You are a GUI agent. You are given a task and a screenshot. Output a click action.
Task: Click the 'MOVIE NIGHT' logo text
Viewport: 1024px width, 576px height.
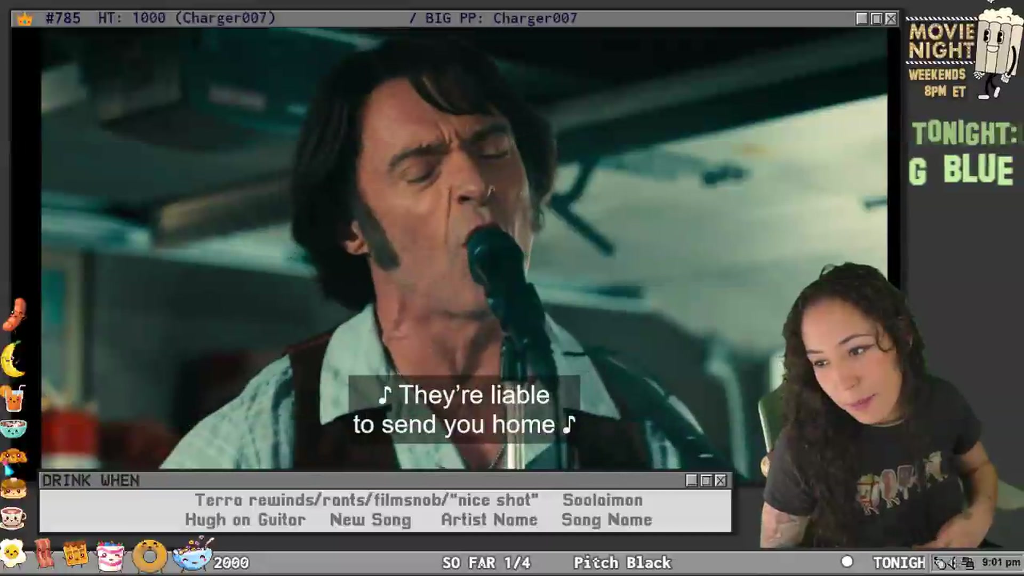[941, 41]
